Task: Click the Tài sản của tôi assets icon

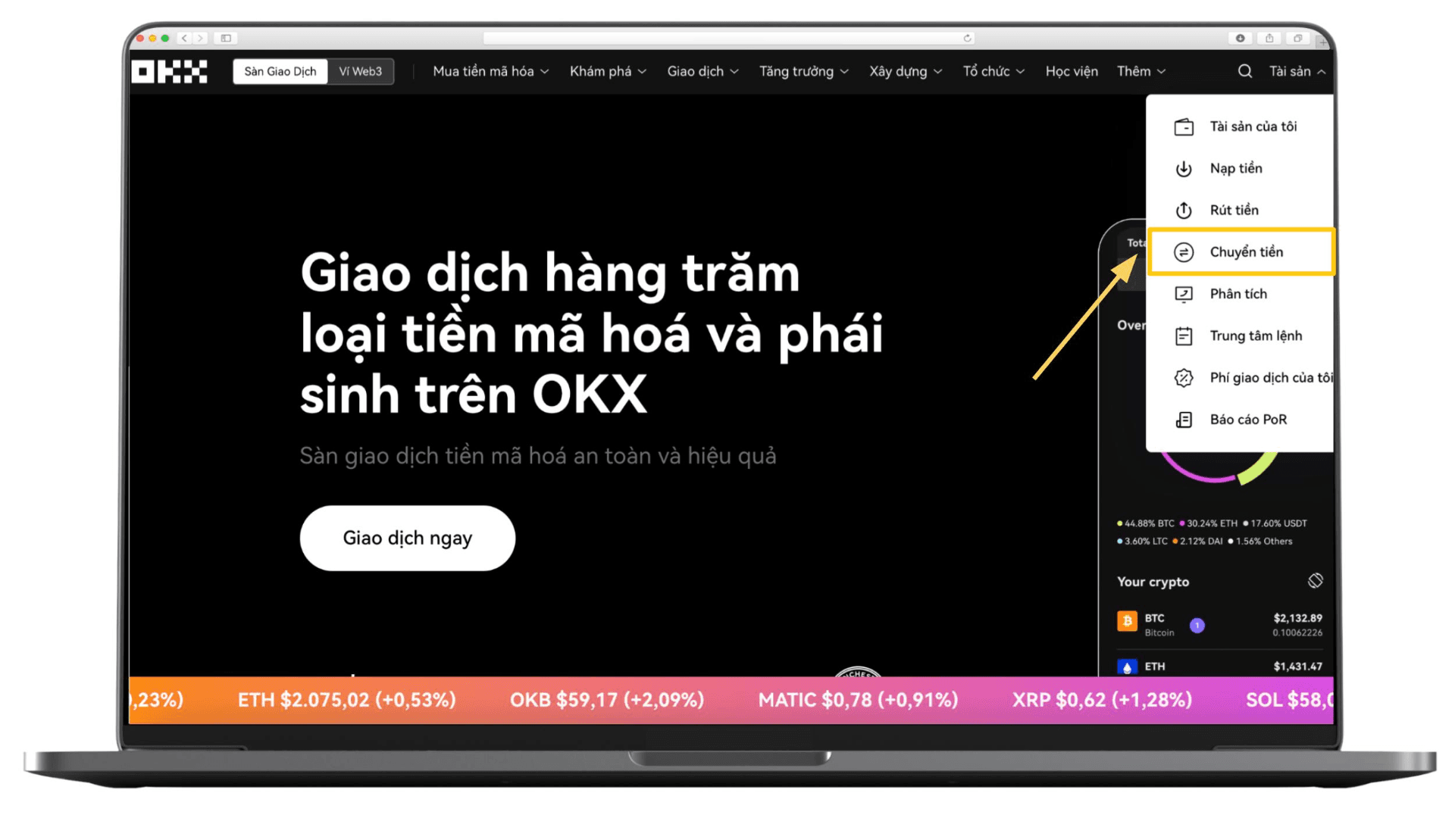Action: click(1184, 126)
